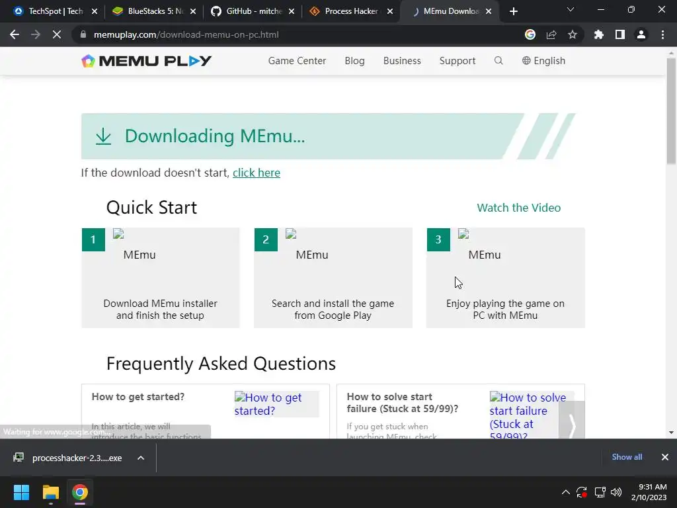Image resolution: width=677 pixels, height=508 pixels.
Task: Open the Chrome profile avatar icon
Action: tap(641, 34)
